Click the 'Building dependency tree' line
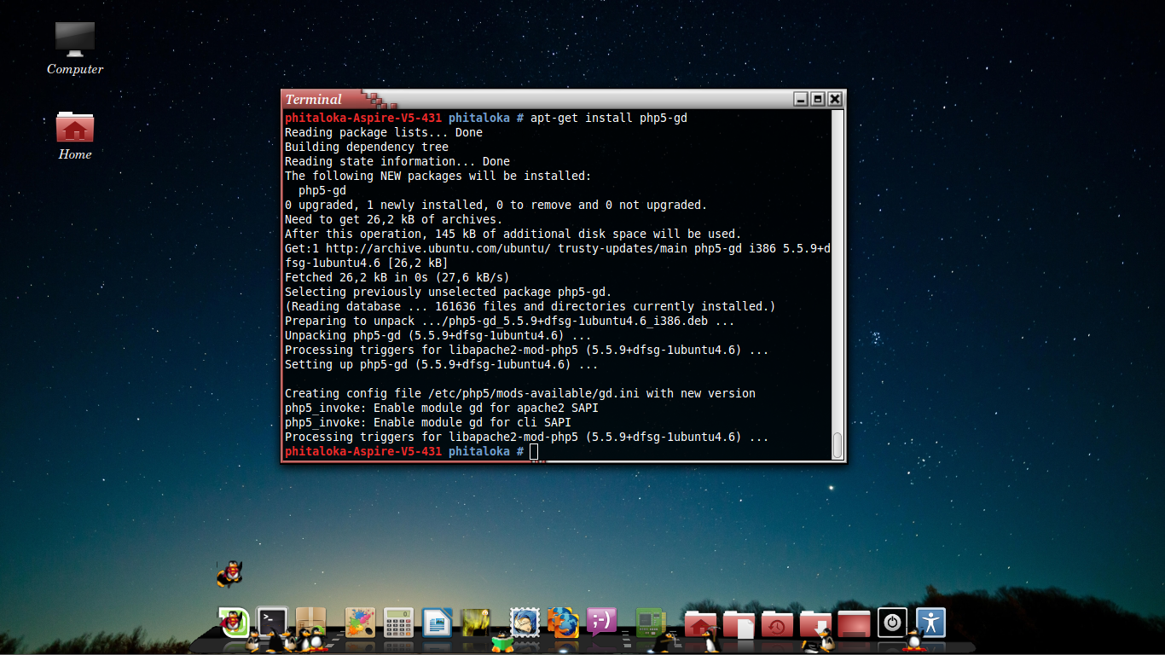 pos(367,147)
